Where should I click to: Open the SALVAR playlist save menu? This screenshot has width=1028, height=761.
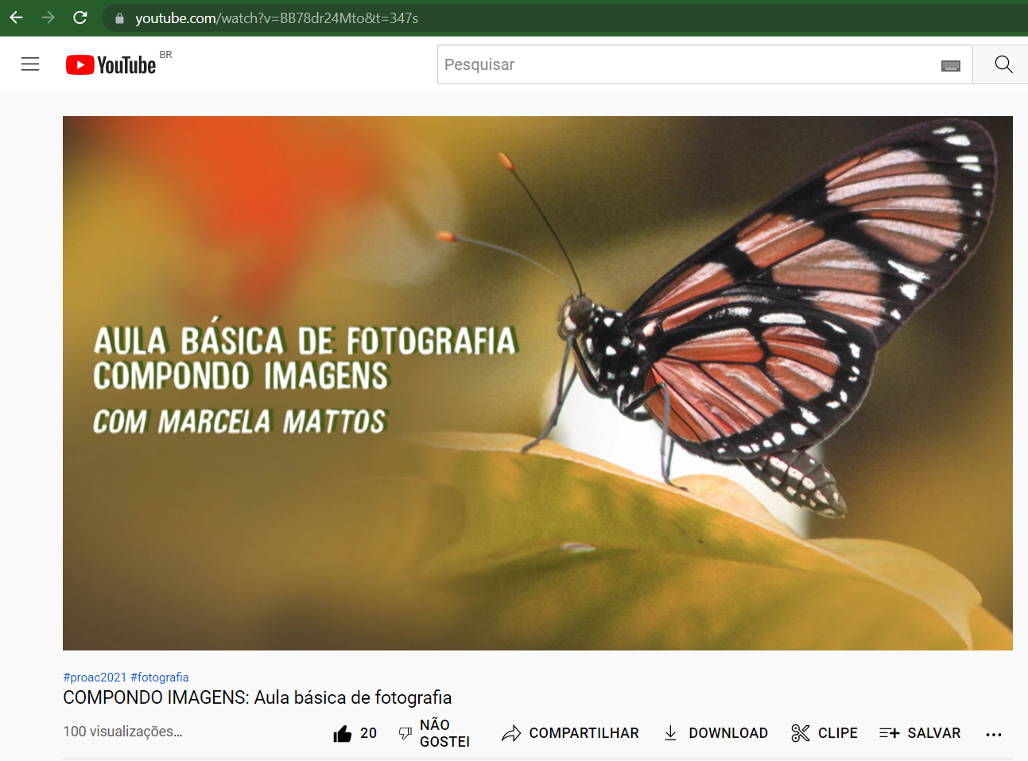(920, 733)
